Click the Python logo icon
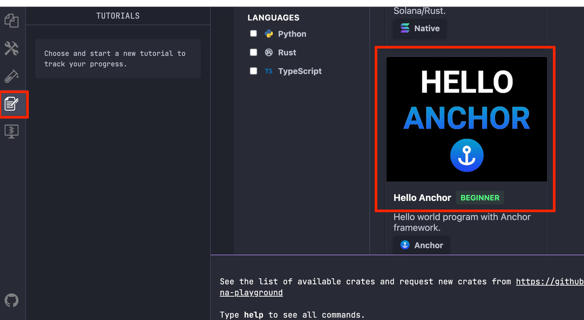Viewport: 584px width, 320px height. pos(269,34)
